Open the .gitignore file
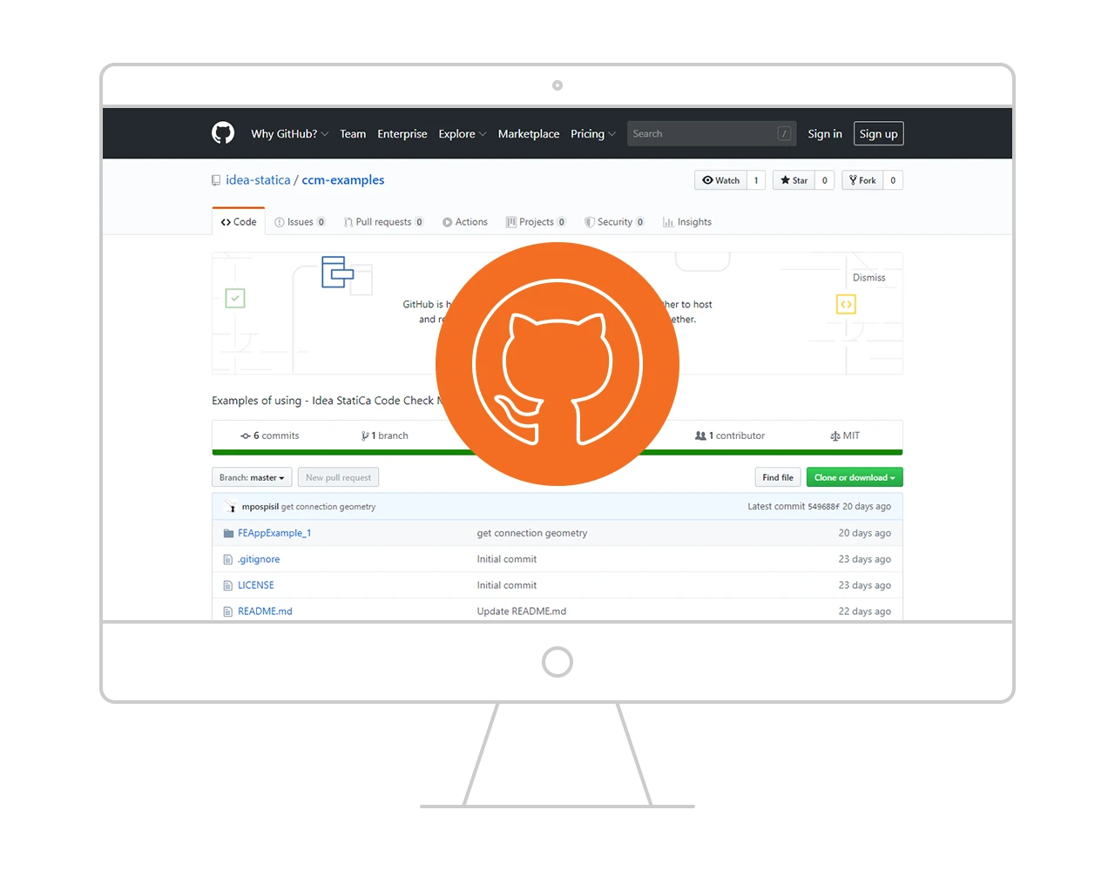1115x871 pixels. pyautogui.click(x=259, y=559)
